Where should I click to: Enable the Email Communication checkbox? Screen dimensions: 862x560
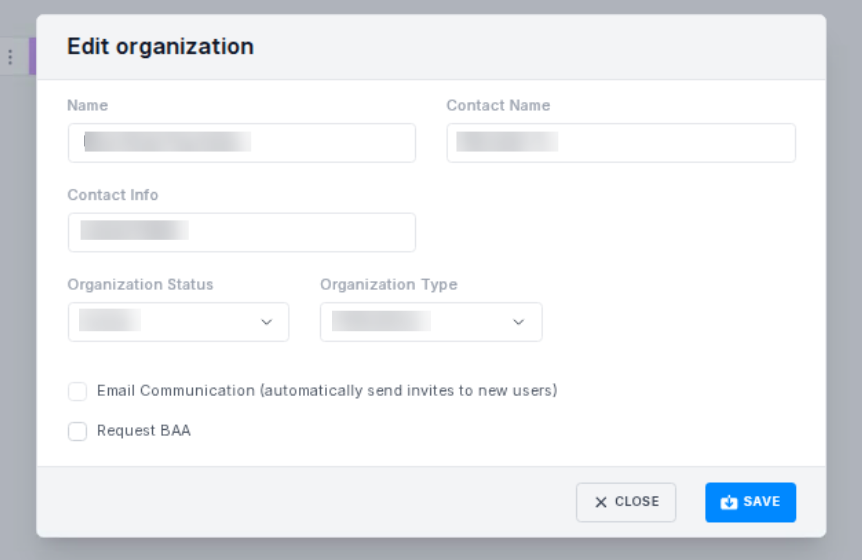point(78,392)
